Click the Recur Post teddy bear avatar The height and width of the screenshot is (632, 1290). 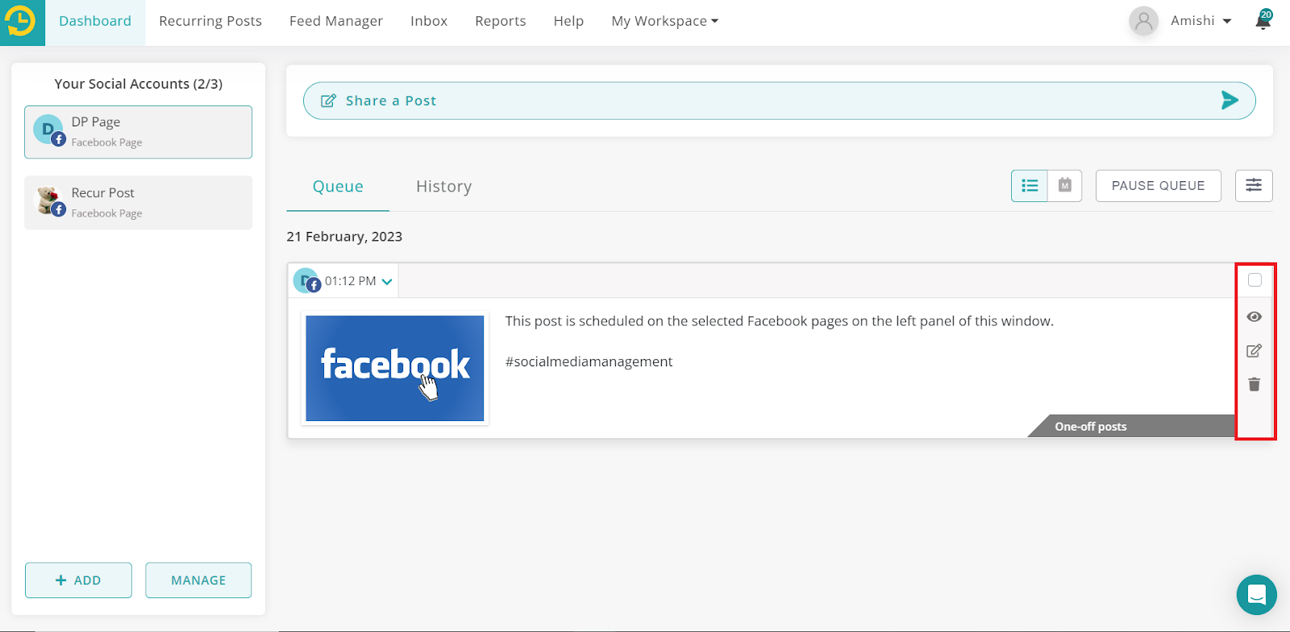coord(50,200)
